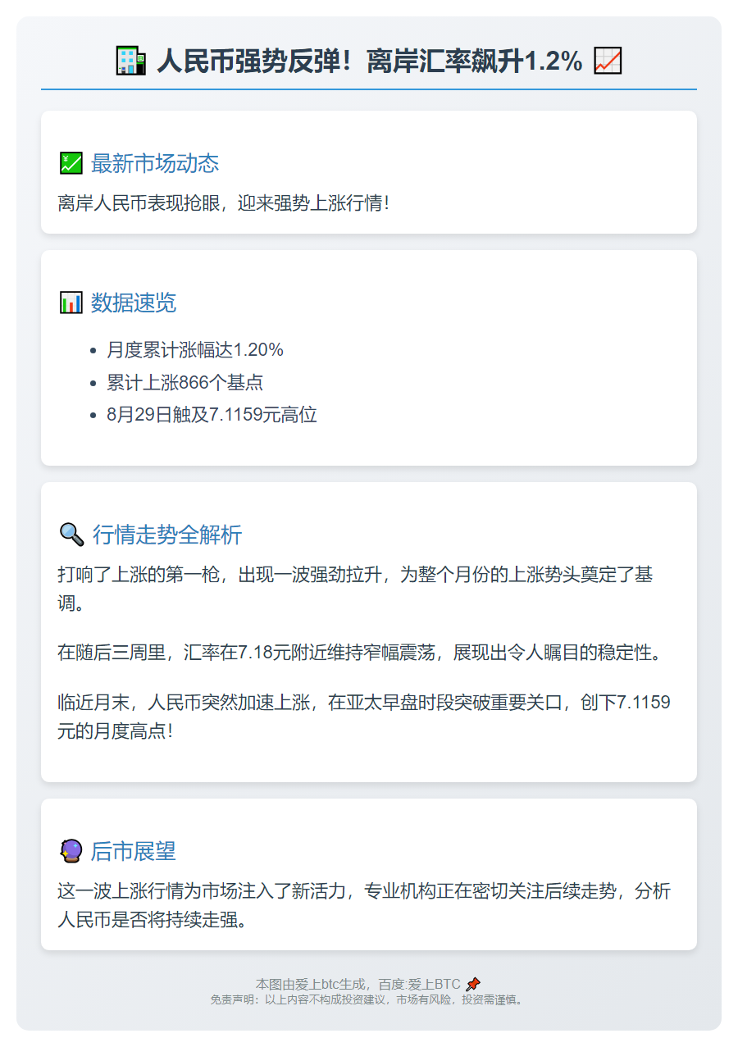Click the 行情走势全解析 heading
738x1047 pixels.
[169, 535]
